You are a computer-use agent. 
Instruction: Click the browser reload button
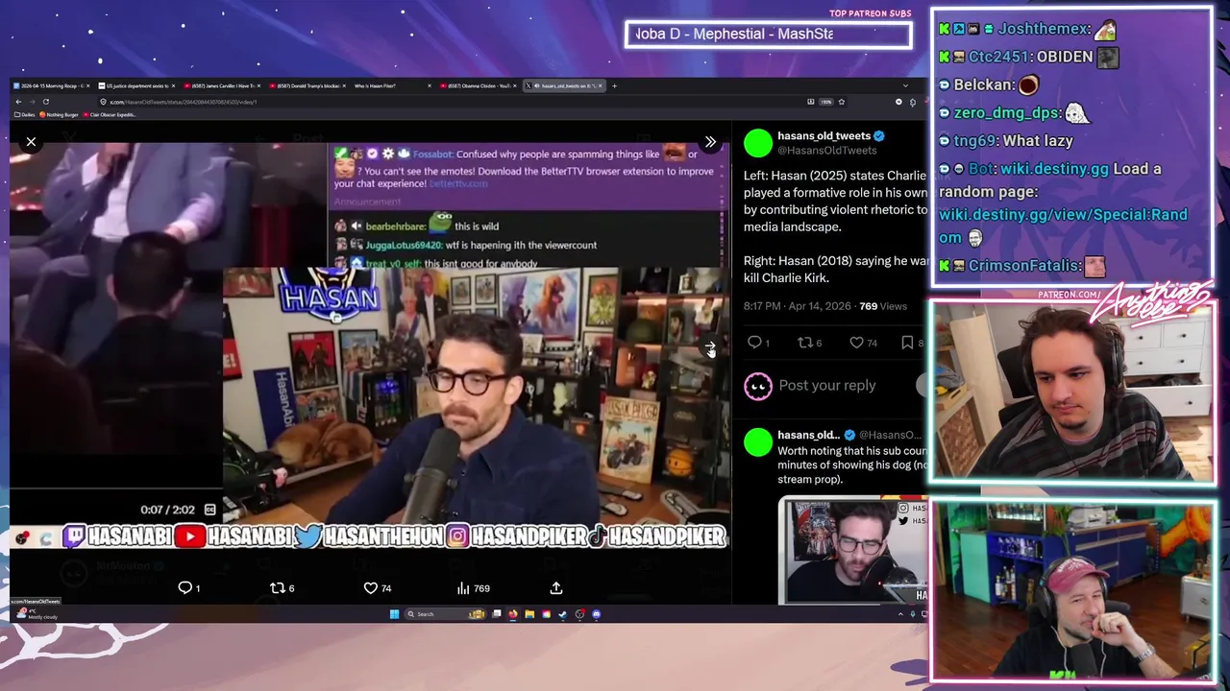click(45, 102)
